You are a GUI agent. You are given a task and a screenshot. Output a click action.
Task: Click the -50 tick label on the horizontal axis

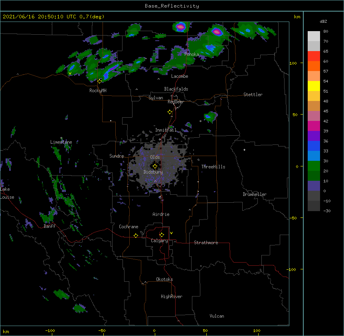click(x=102, y=330)
